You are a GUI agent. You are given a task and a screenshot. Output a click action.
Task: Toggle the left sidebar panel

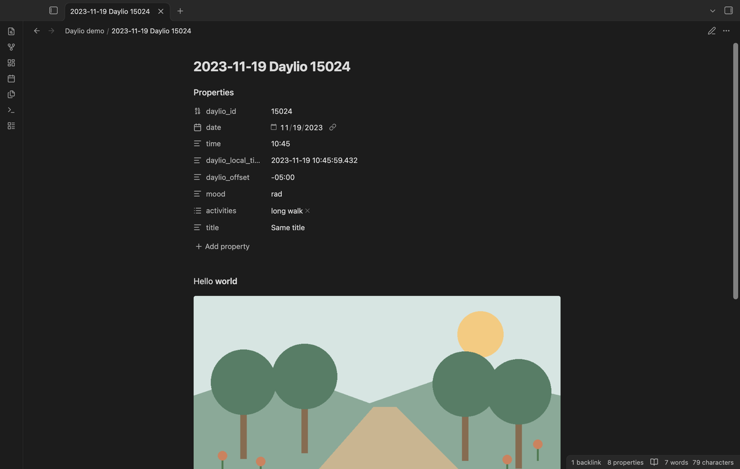tap(54, 10)
